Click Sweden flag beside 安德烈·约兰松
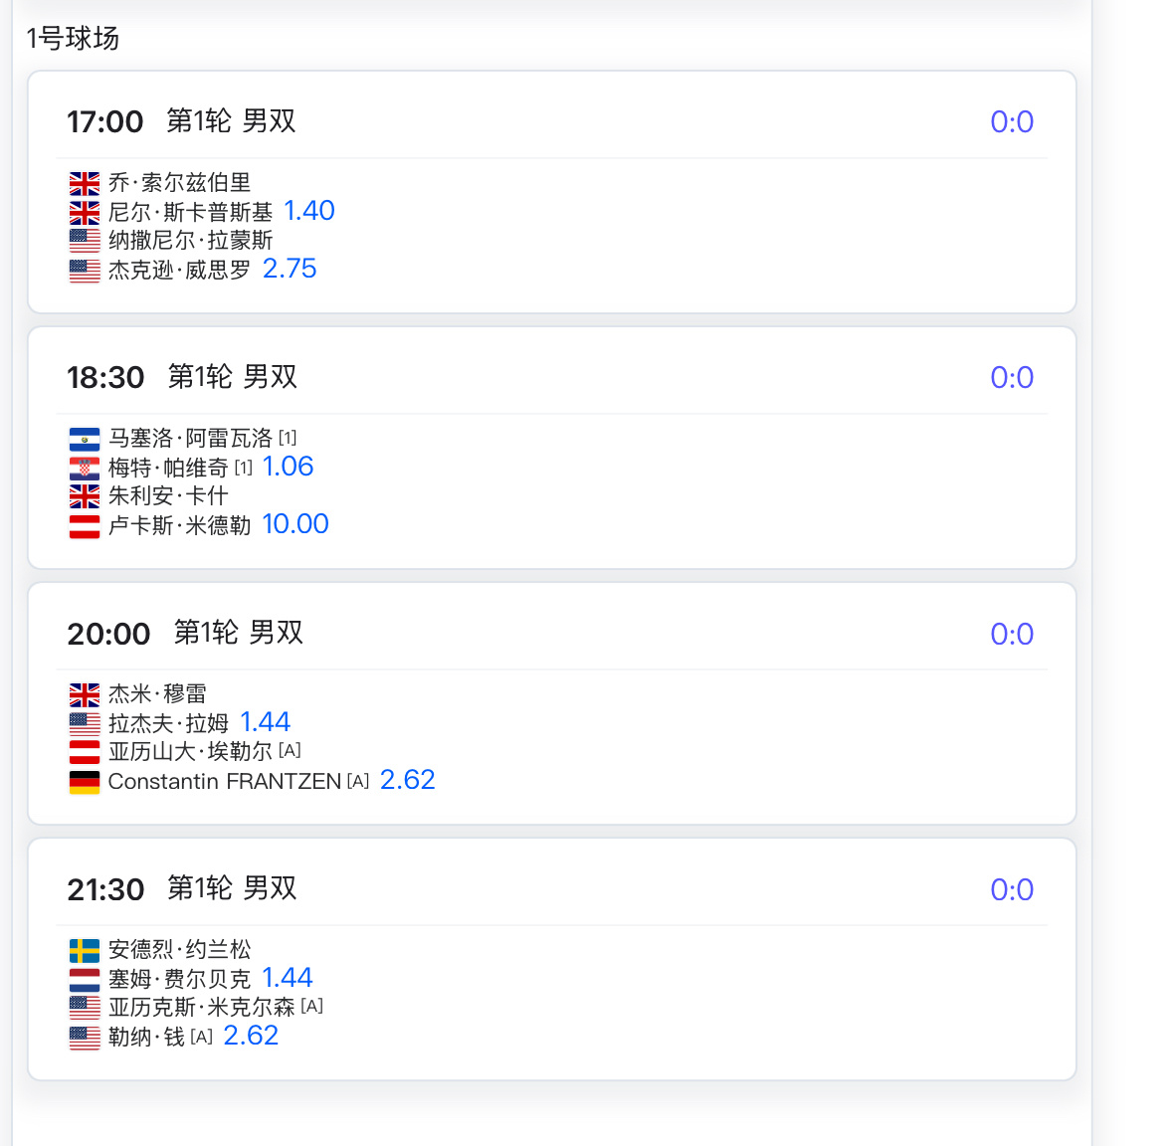Image resolution: width=1173 pixels, height=1146 pixels. pyautogui.click(x=85, y=951)
